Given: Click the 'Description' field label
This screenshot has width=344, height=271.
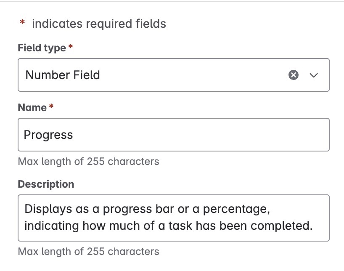Looking at the screenshot, I should 46,184.
